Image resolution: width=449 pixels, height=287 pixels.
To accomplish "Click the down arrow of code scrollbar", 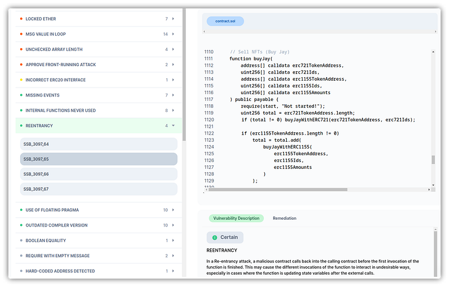I will 433,184.
